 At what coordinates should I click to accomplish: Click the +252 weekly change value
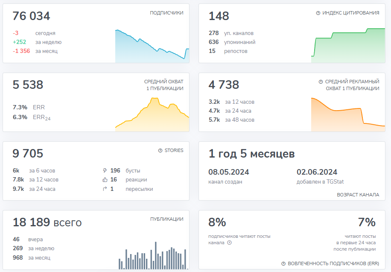pos(20,42)
